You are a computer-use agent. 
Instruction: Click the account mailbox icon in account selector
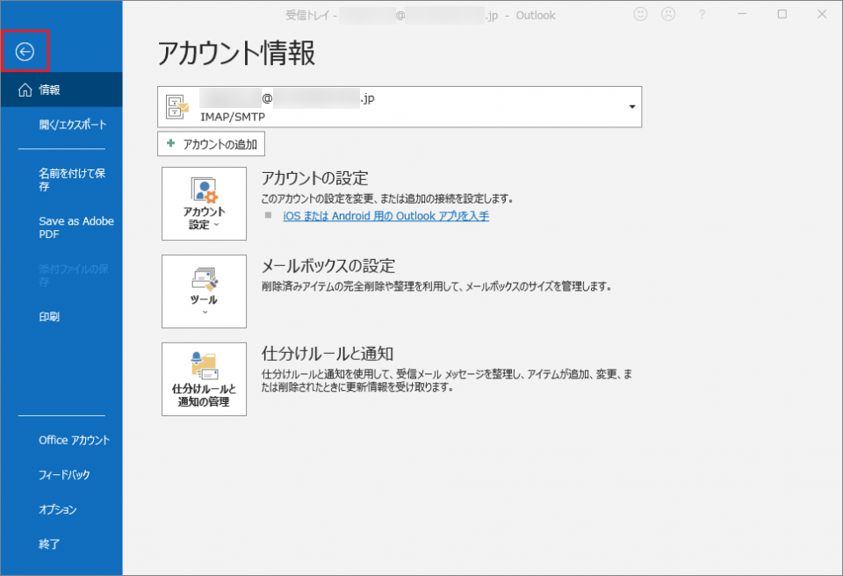178,106
